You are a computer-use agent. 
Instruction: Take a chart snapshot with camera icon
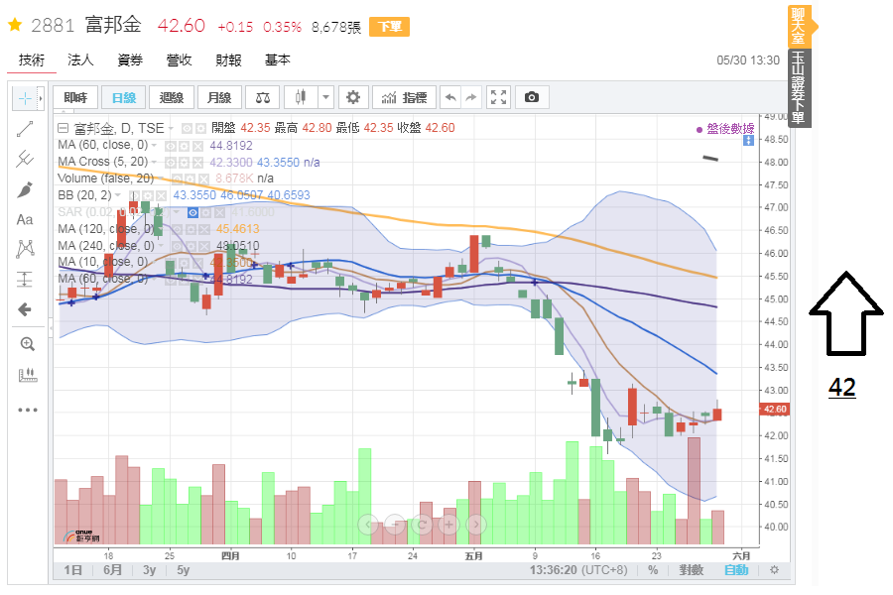532,97
